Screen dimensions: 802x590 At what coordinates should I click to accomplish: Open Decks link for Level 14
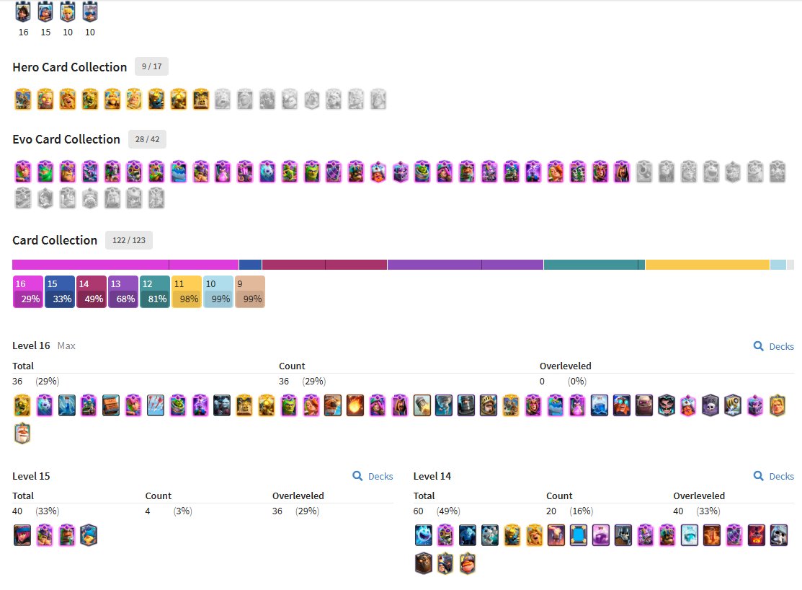coord(774,476)
